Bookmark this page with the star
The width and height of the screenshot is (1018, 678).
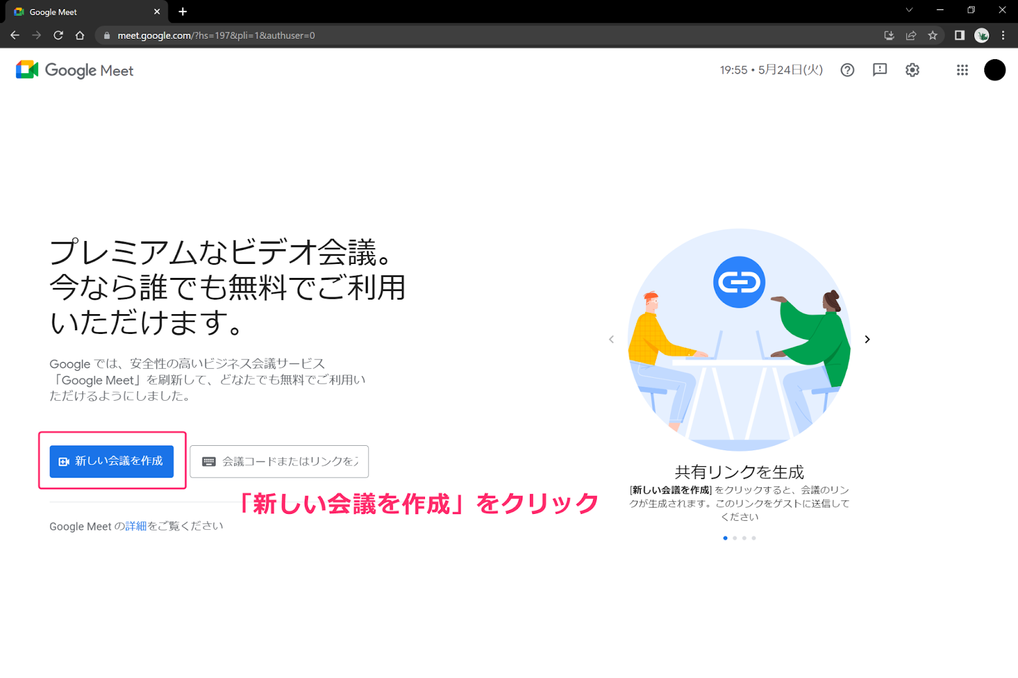click(x=933, y=36)
